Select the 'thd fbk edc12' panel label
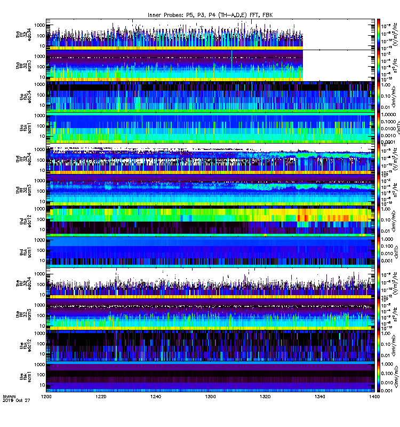The image size is (400, 427). [x=25, y=221]
